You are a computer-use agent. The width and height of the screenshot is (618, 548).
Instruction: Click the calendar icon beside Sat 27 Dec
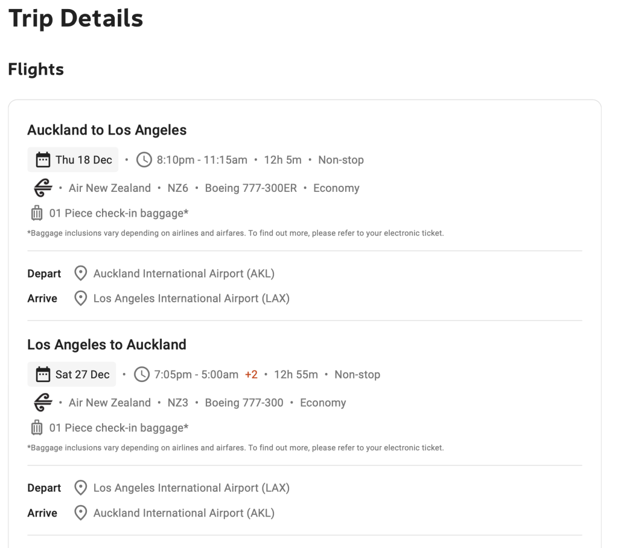(43, 375)
